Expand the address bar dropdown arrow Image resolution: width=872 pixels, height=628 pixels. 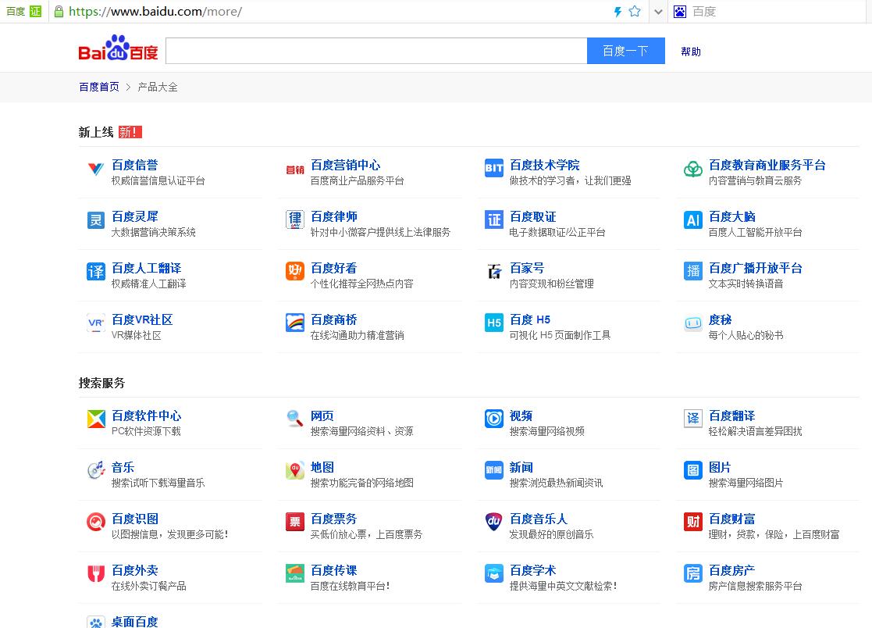(658, 12)
